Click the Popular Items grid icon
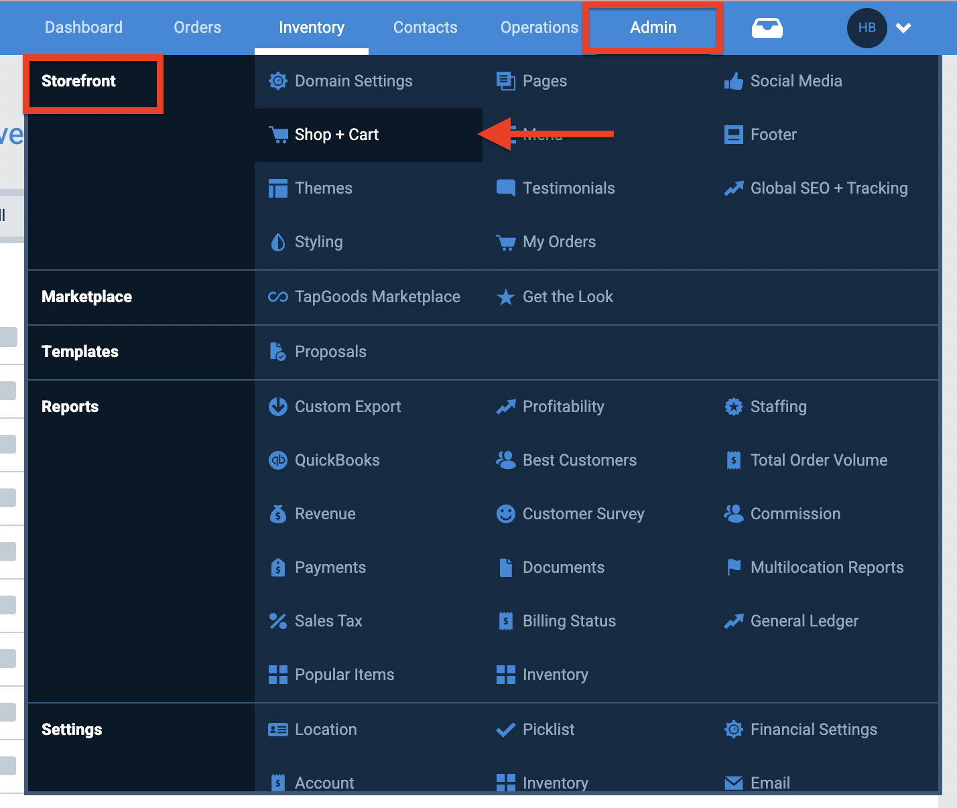This screenshot has width=957, height=808. (x=277, y=675)
